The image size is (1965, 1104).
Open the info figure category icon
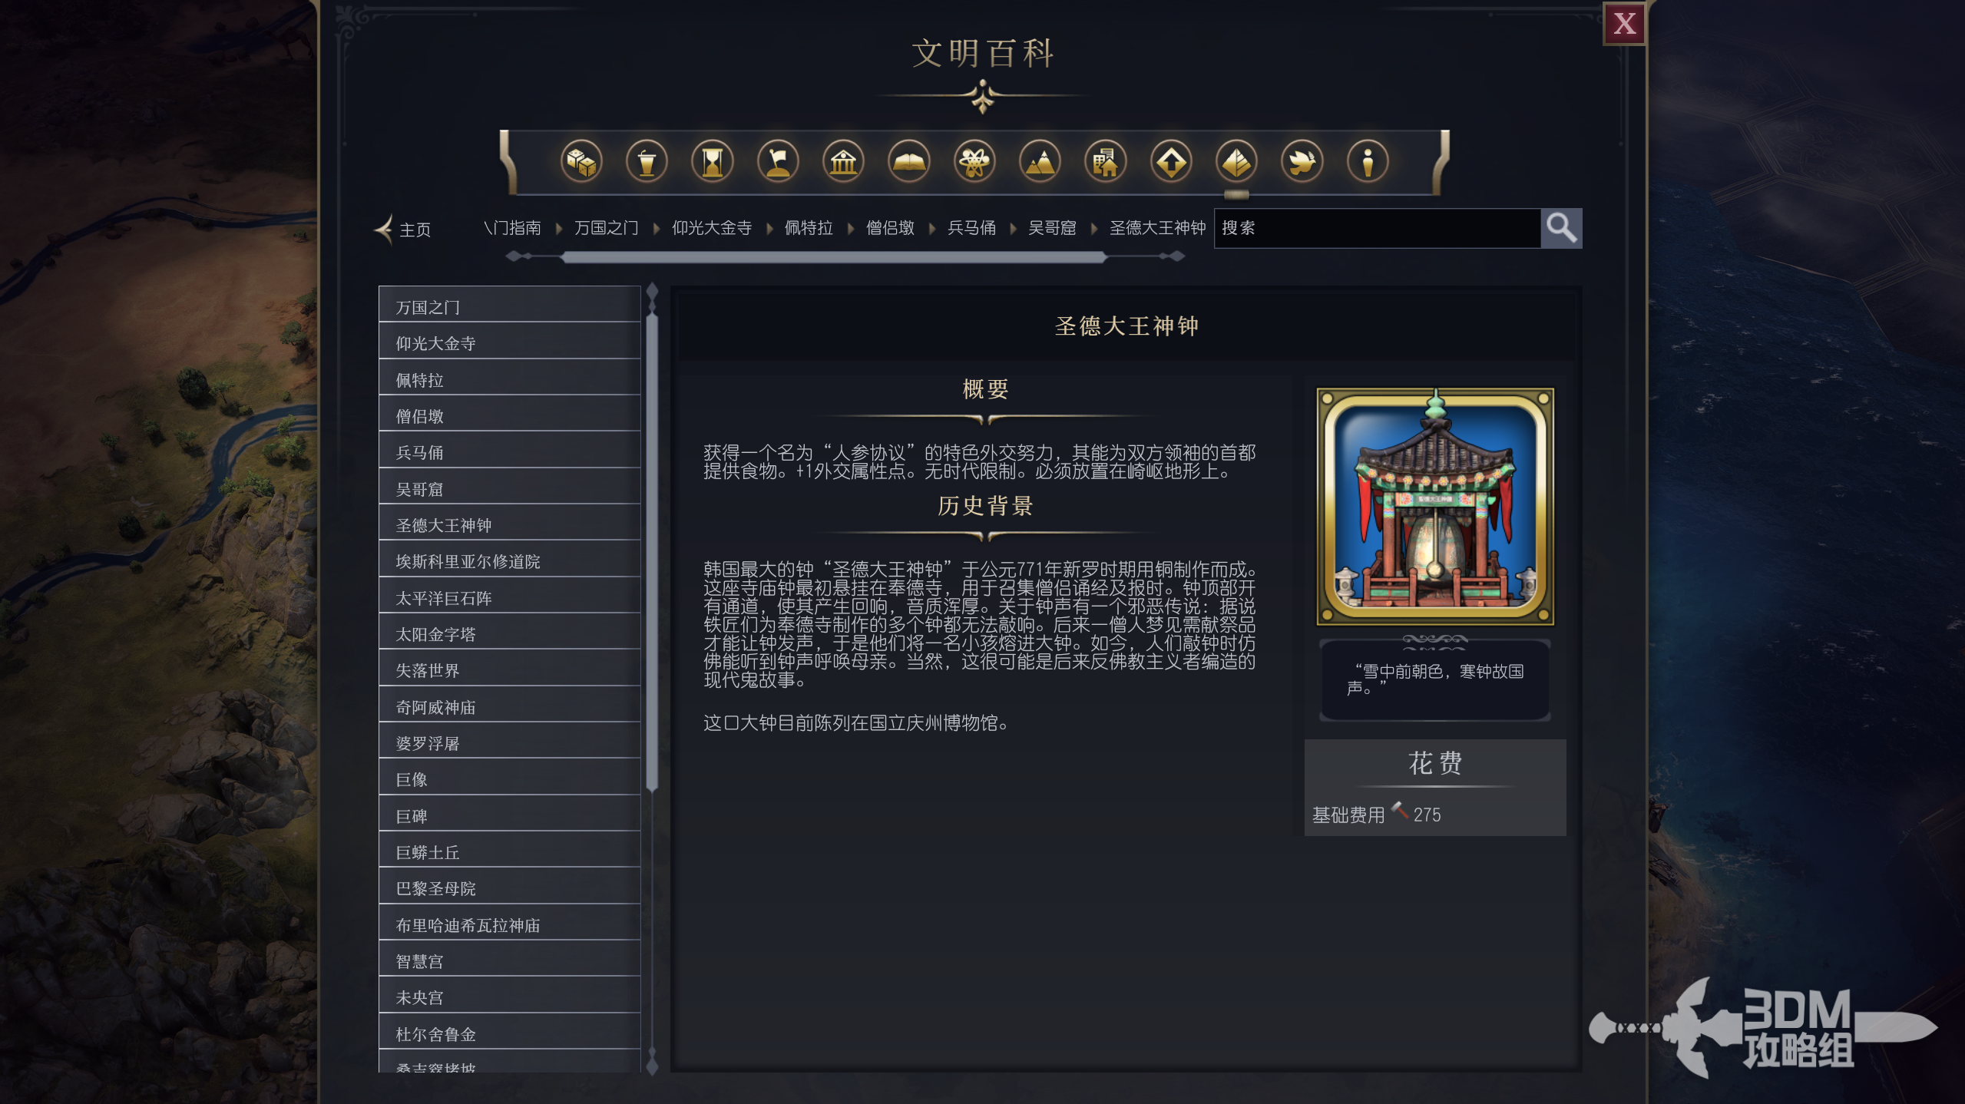coord(1368,162)
